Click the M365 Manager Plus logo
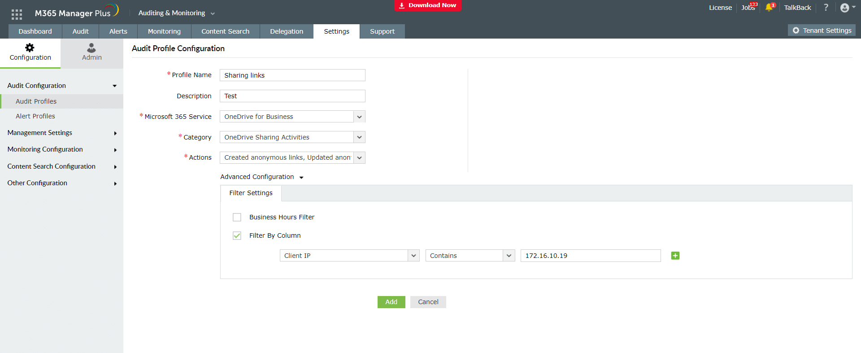The image size is (861, 353). pos(77,11)
